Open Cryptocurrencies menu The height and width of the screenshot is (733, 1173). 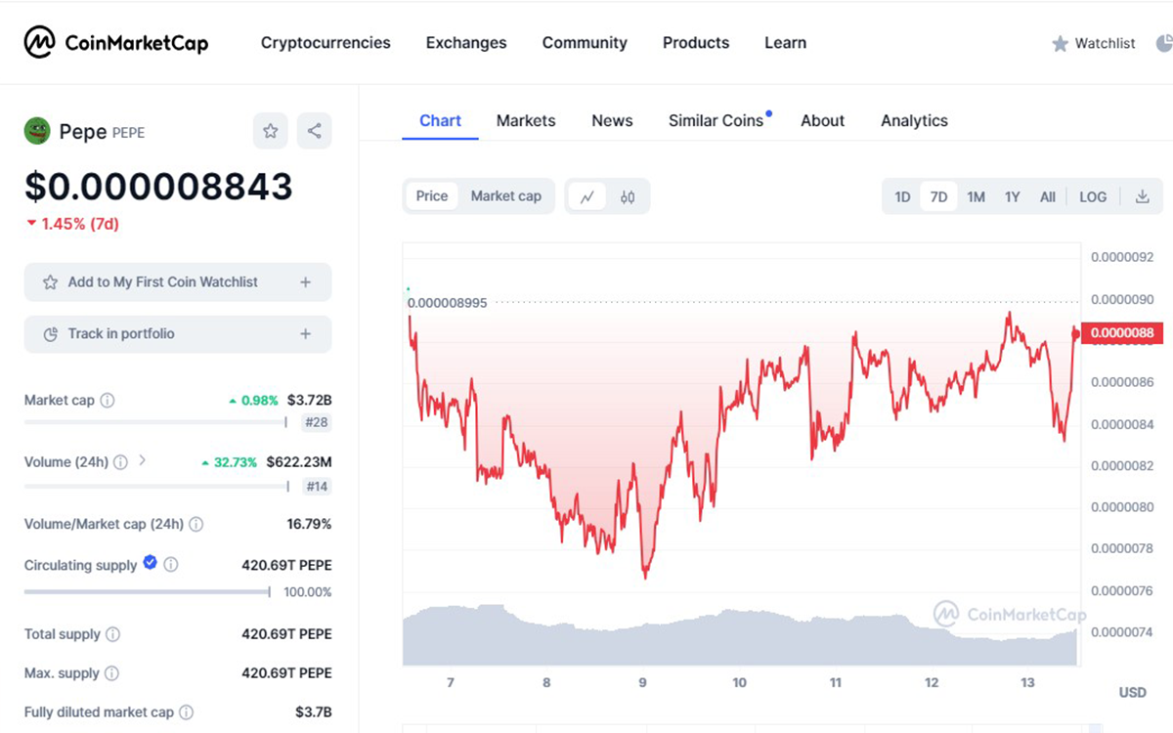326,43
